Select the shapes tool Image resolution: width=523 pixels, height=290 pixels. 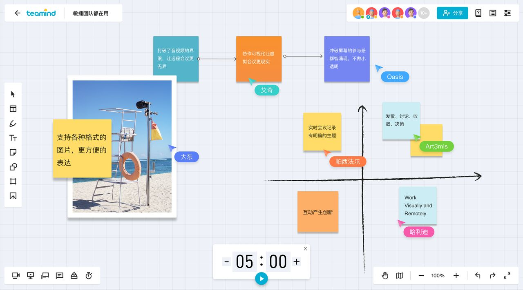(x=13, y=167)
